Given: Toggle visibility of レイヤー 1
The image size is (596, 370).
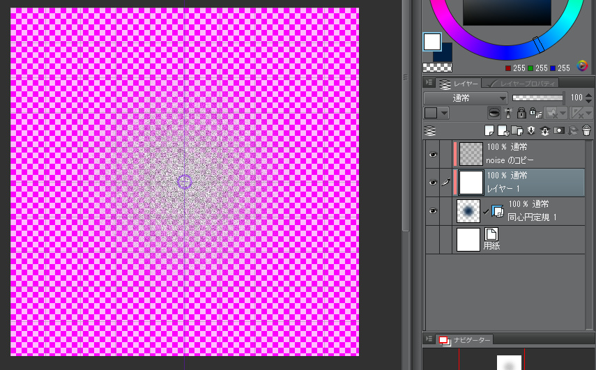Looking at the screenshot, I should 432,183.
